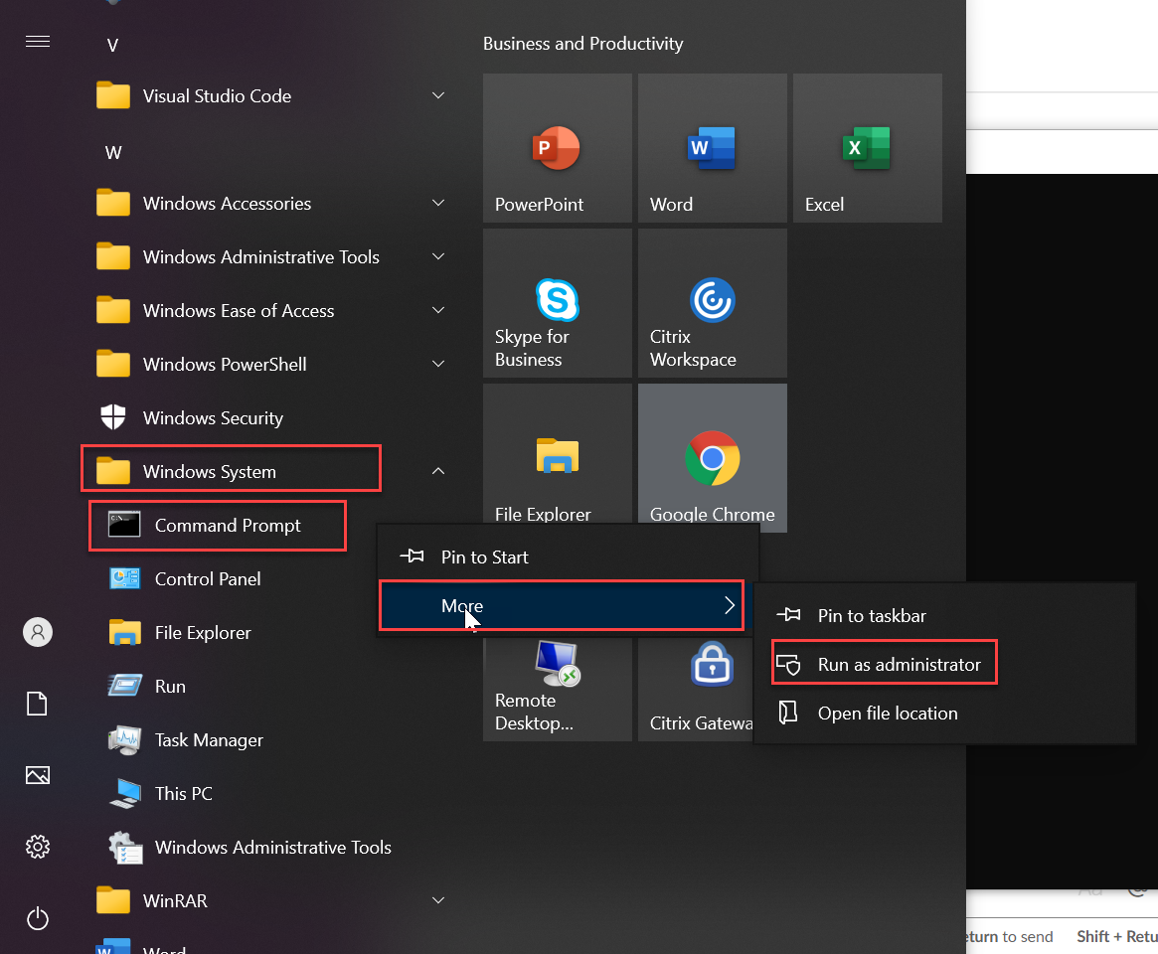1158x954 pixels.
Task: Click Open file location option
Action: pyautogui.click(x=887, y=714)
